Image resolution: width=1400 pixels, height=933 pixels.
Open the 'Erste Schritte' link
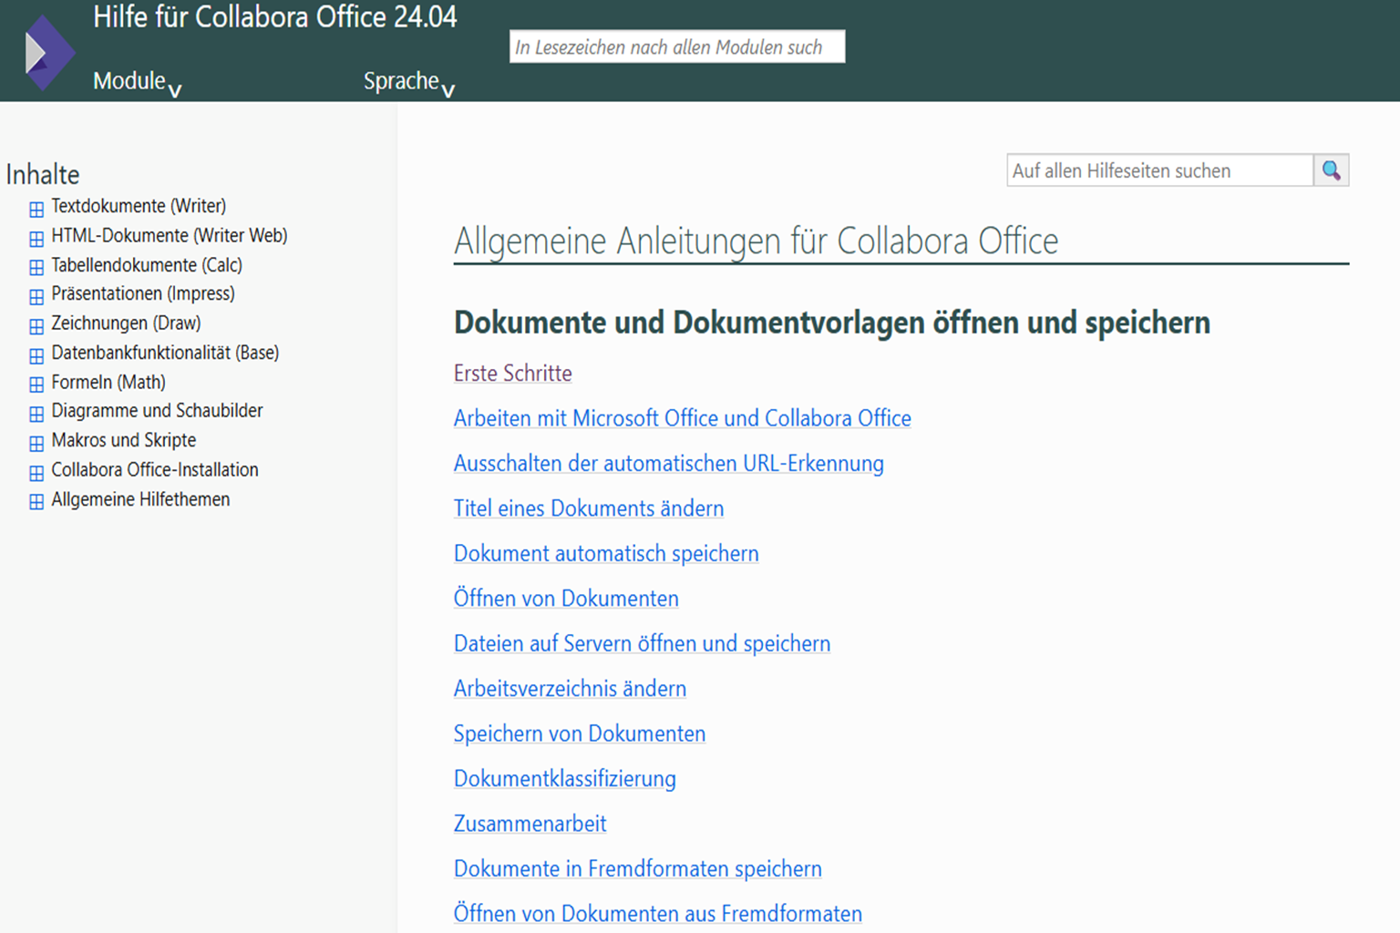pyautogui.click(x=512, y=374)
